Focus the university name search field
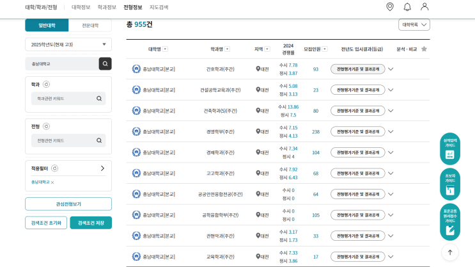The image size is (475, 267). (x=62, y=64)
